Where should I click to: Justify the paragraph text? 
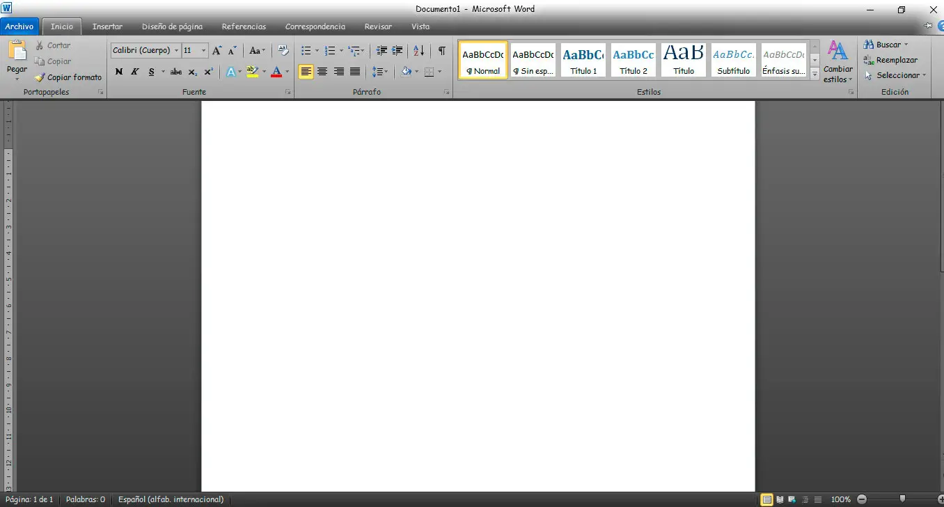pos(355,71)
